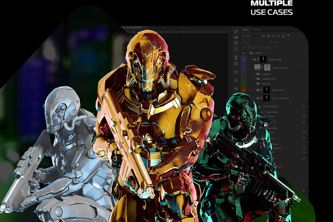
Task: Open the Kind filter dropdown
Action: [251, 36]
